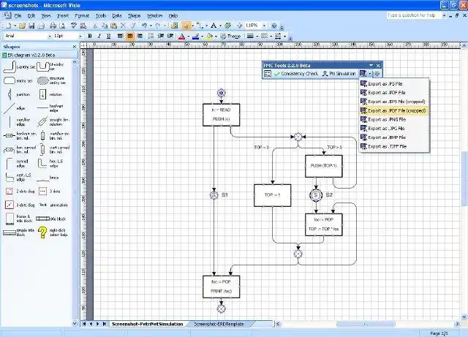Expand the Connector tool dropdown arrow
The width and height of the screenshot is (468, 337).
click(206, 26)
